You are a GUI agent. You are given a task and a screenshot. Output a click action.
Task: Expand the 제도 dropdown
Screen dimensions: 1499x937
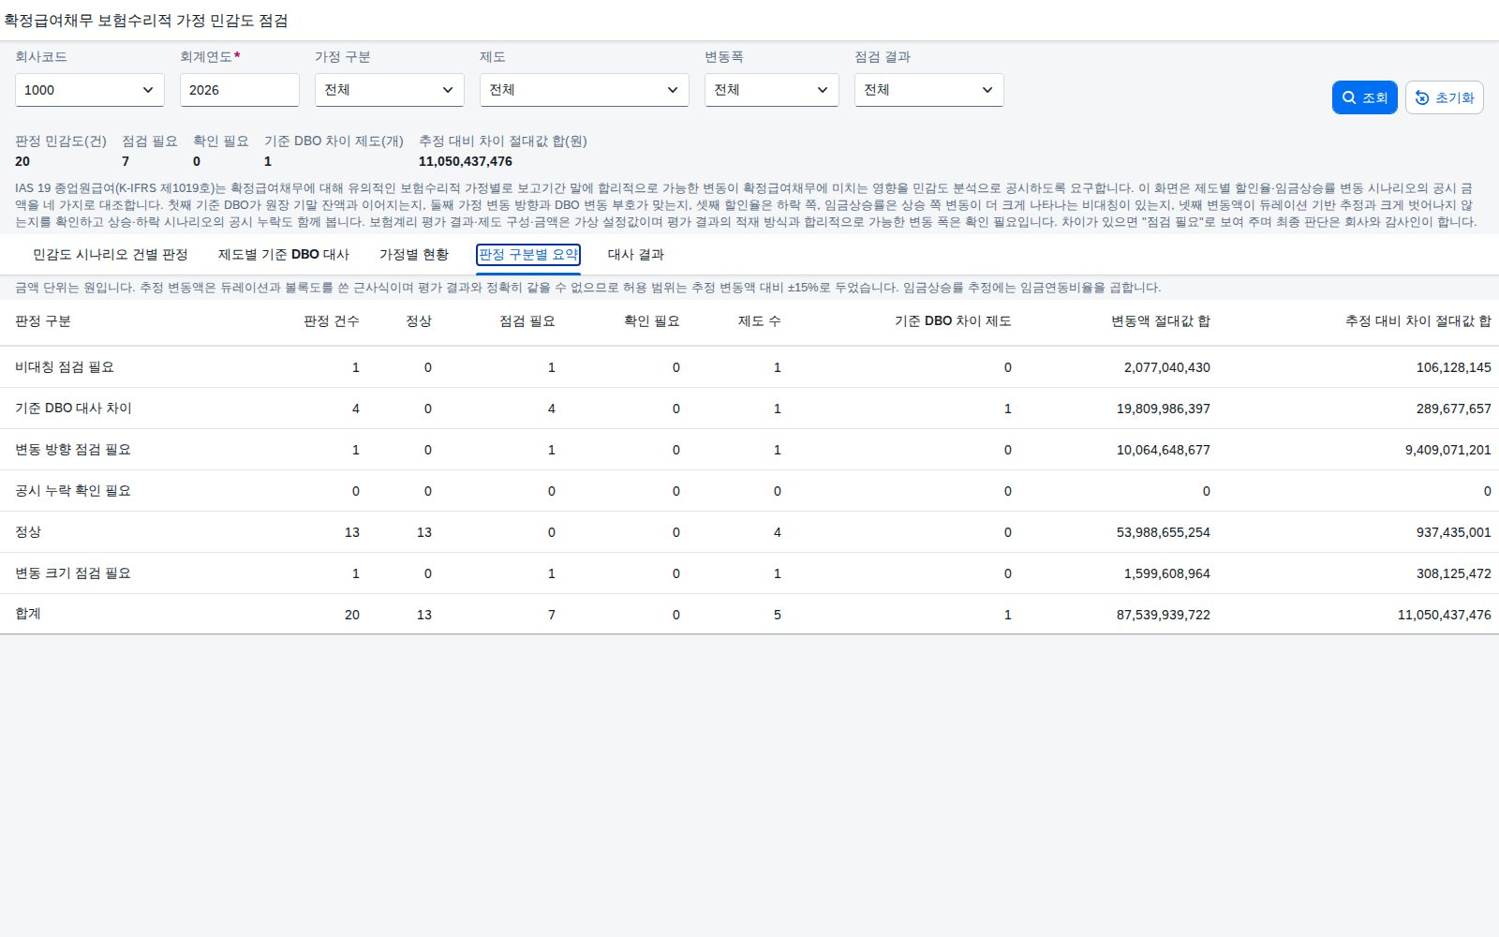point(585,90)
